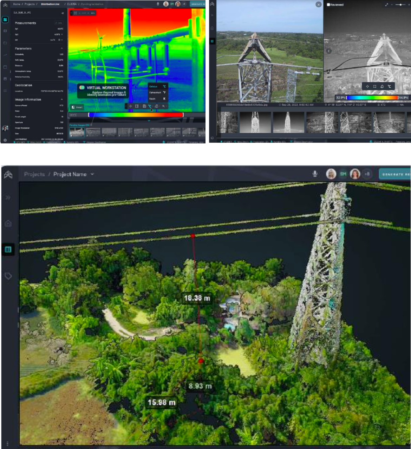Click the Invert button on thermal image

(x=77, y=107)
